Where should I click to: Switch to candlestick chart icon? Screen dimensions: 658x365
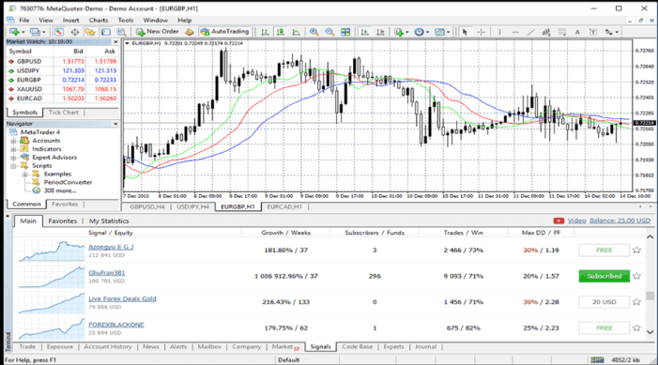point(281,32)
